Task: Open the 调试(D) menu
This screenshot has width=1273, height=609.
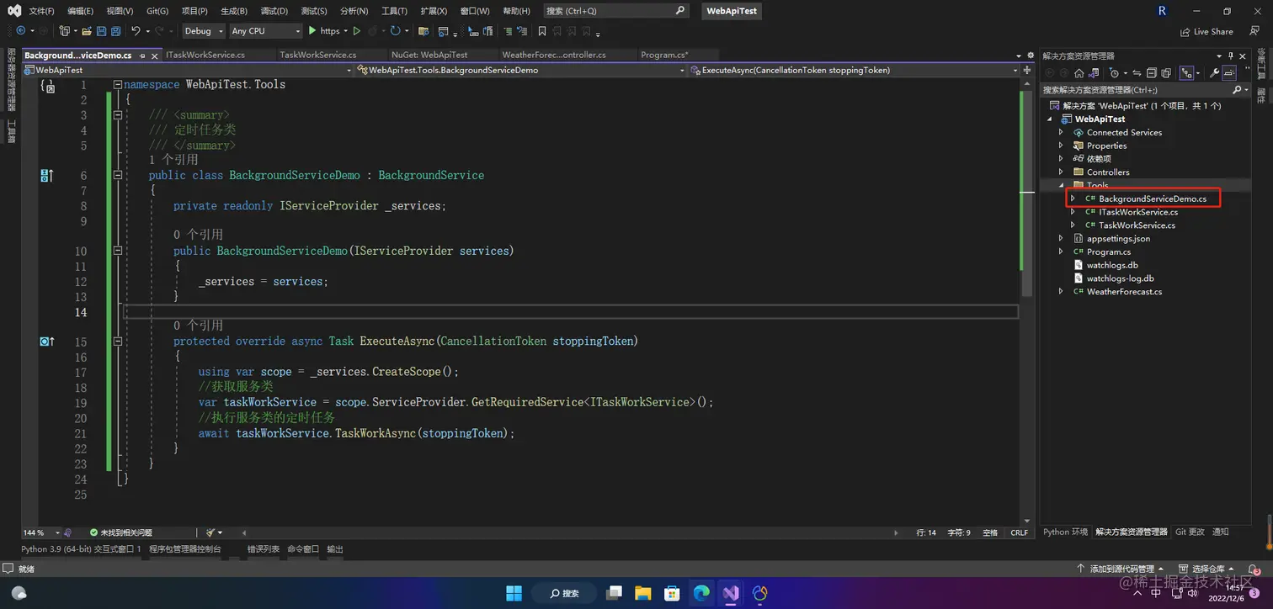Action: (274, 11)
